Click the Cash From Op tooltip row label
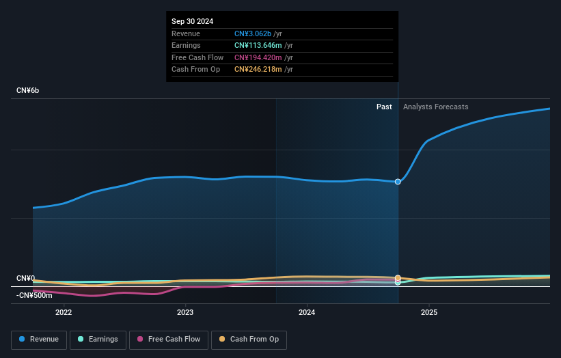 click(x=195, y=70)
